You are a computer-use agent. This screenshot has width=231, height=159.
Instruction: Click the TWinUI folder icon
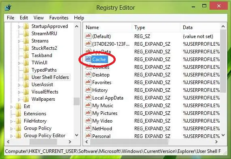click(x=26, y=63)
